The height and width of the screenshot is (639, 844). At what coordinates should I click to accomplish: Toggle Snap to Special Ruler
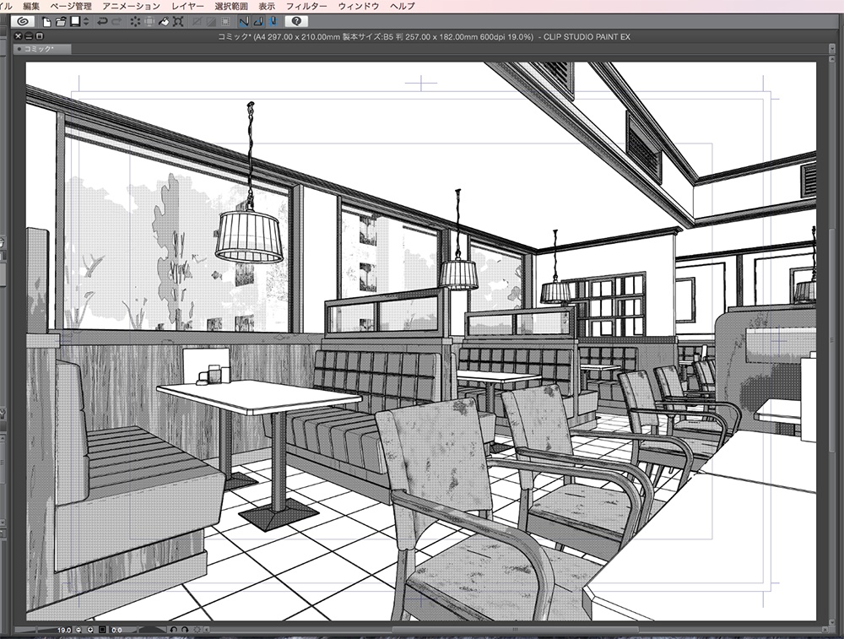click(x=258, y=22)
